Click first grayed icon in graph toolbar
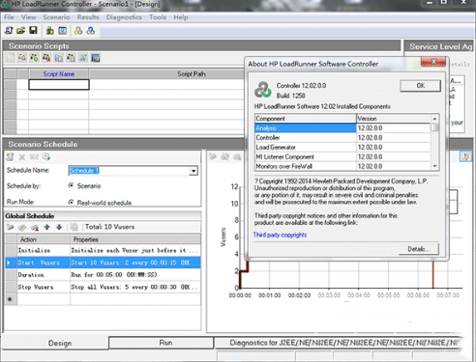Screen dimensions: 476x362 click(213, 156)
